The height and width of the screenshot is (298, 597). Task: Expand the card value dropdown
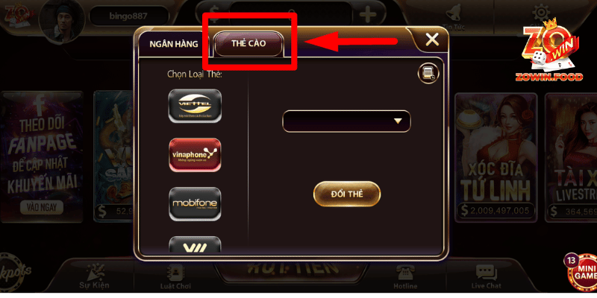[346, 121]
